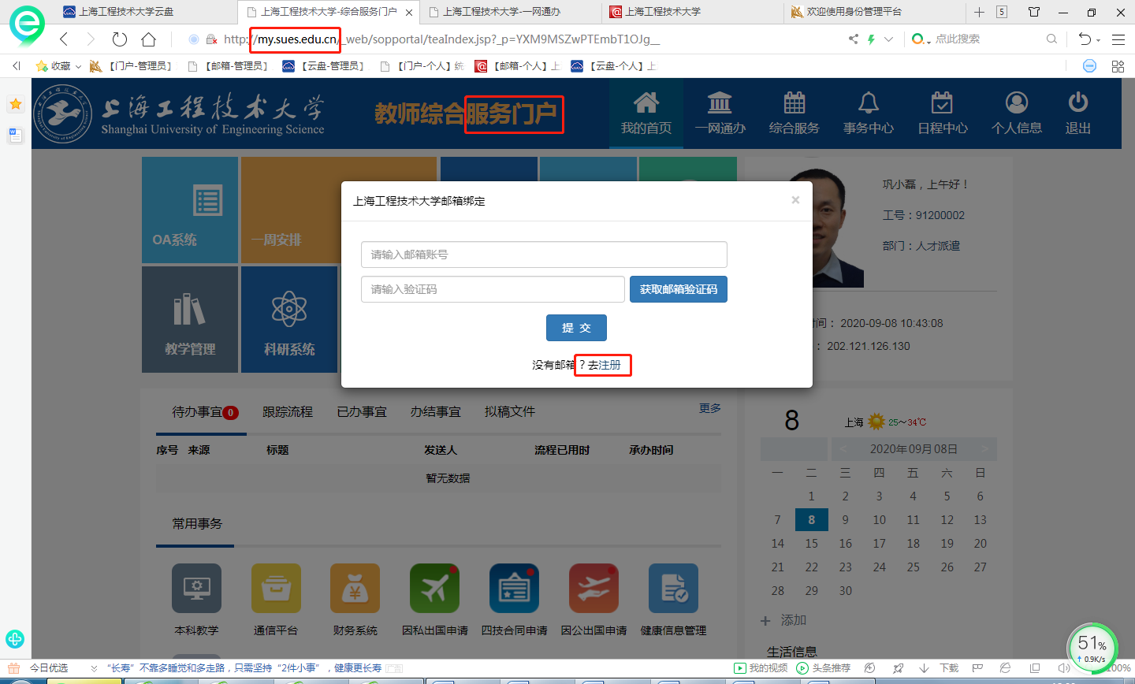Open 一网通办 in portal navigation
This screenshot has width=1135, height=684.
click(720, 113)
